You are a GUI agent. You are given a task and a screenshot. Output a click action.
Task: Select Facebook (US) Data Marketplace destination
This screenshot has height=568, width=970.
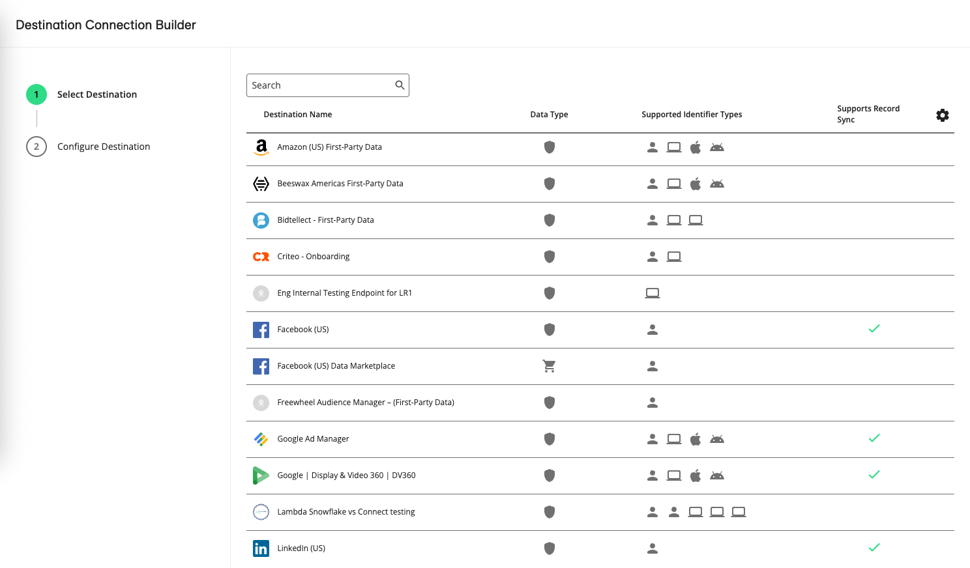(336, 366)
